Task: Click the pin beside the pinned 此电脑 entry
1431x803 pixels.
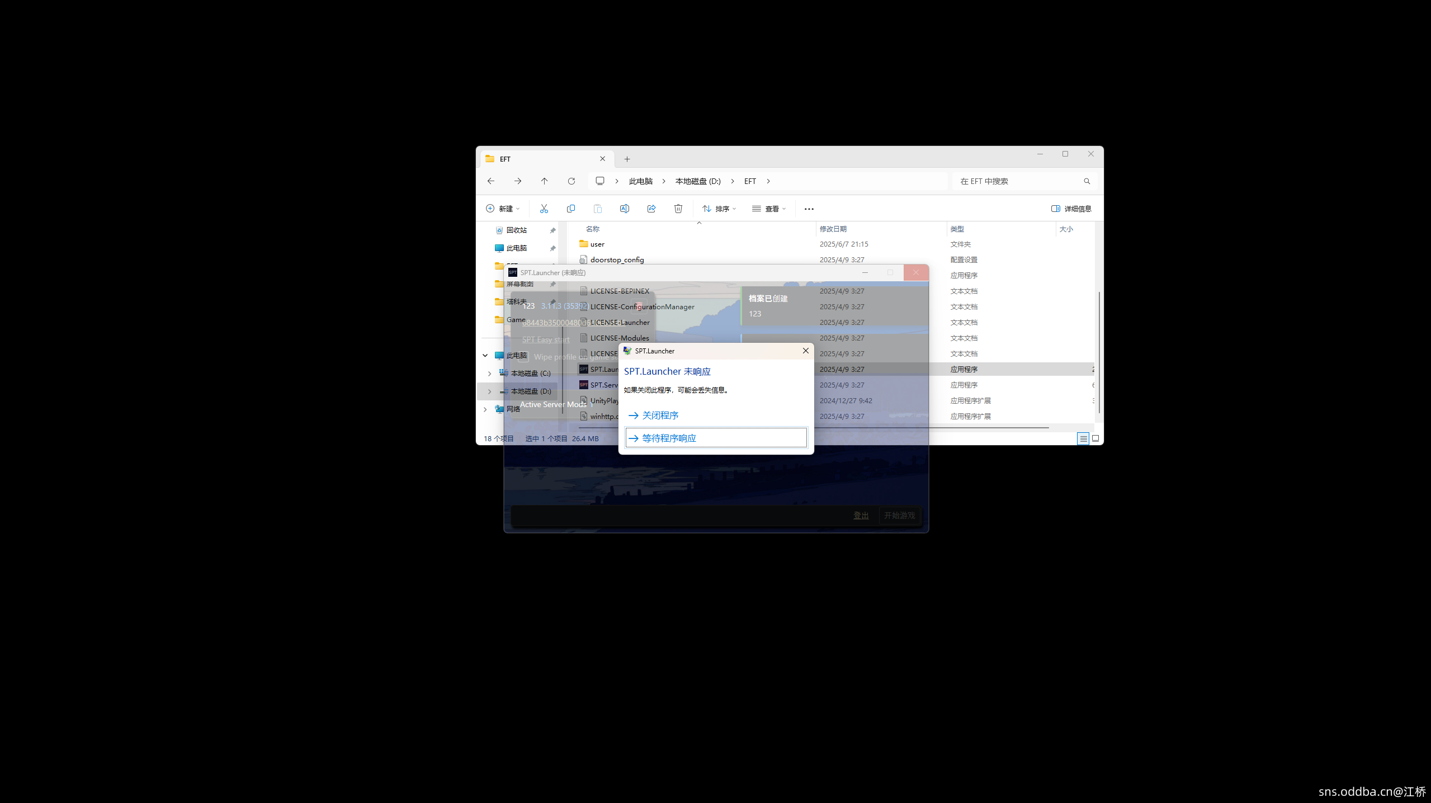Action: point(552,248)
